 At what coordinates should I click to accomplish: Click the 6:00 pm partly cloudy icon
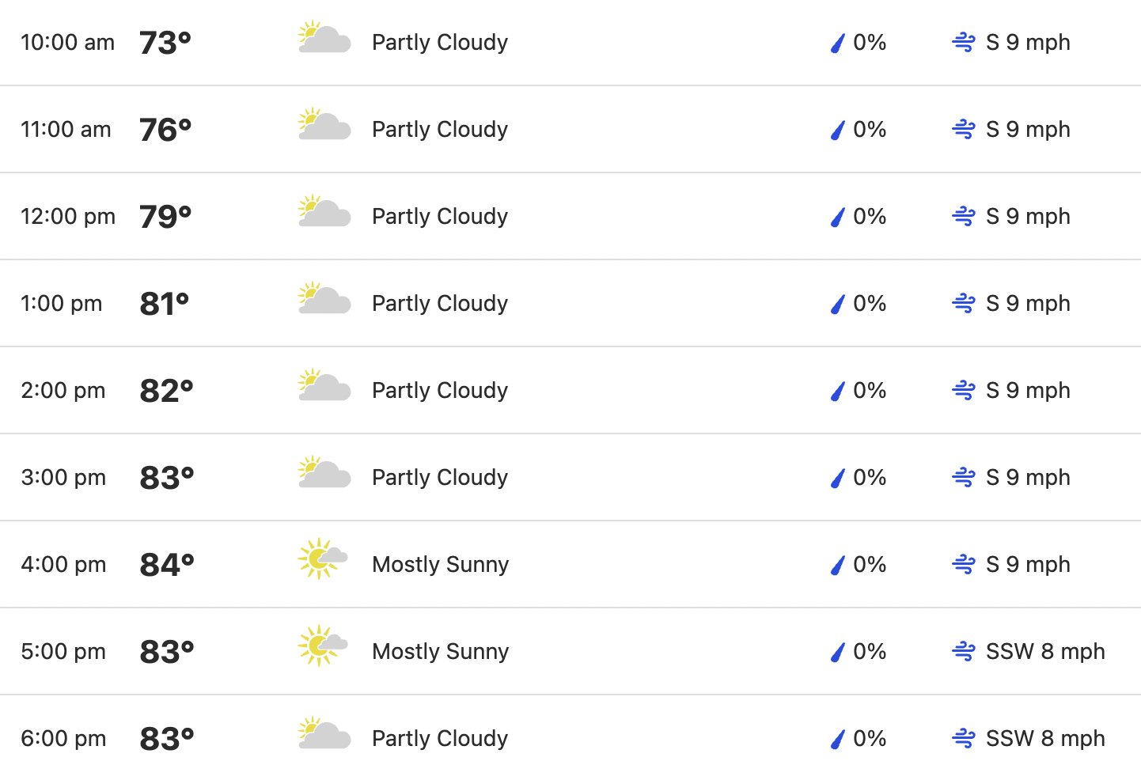[324, 734]
